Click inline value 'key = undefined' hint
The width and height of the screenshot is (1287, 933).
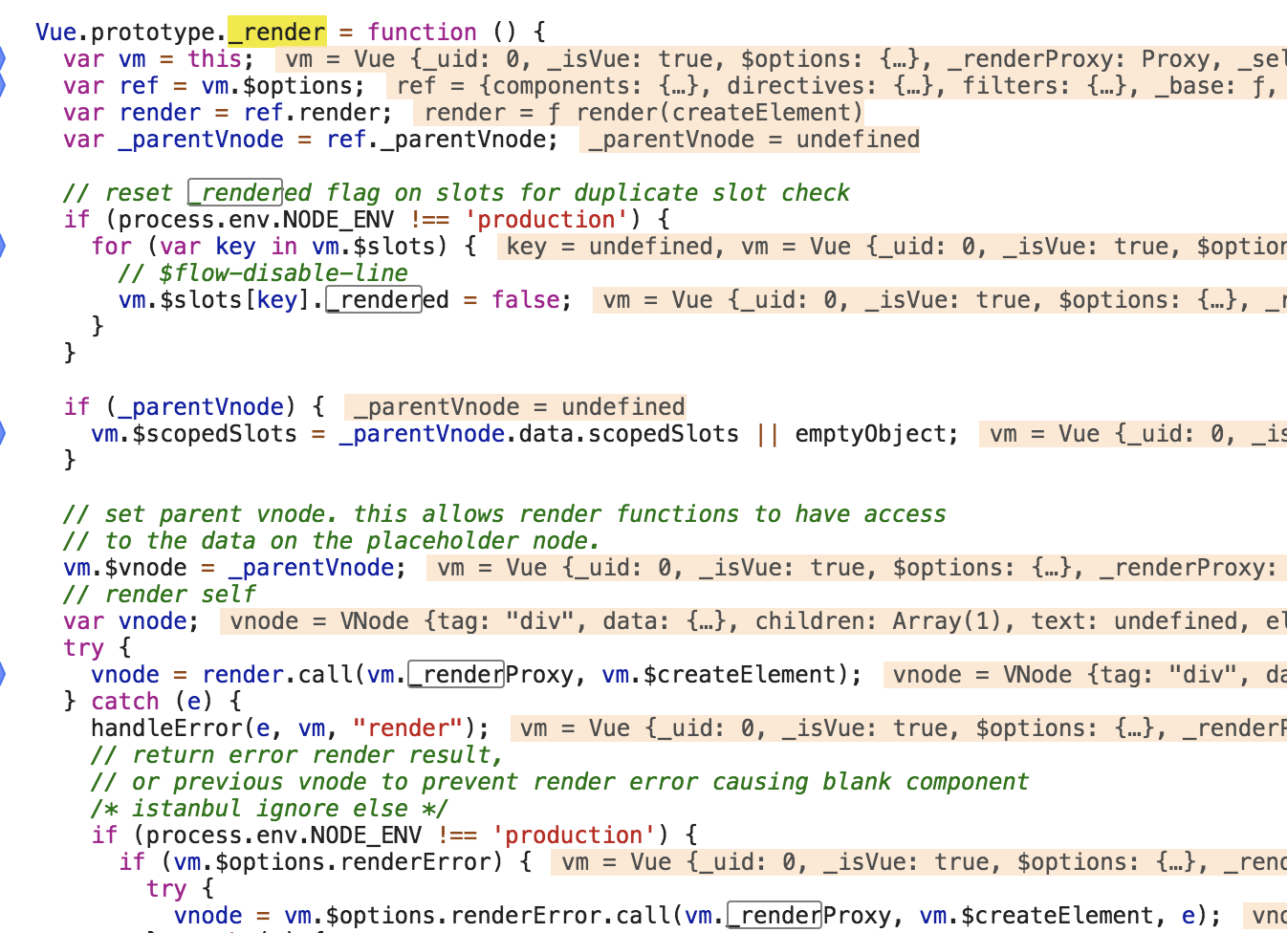click(608, 246)
